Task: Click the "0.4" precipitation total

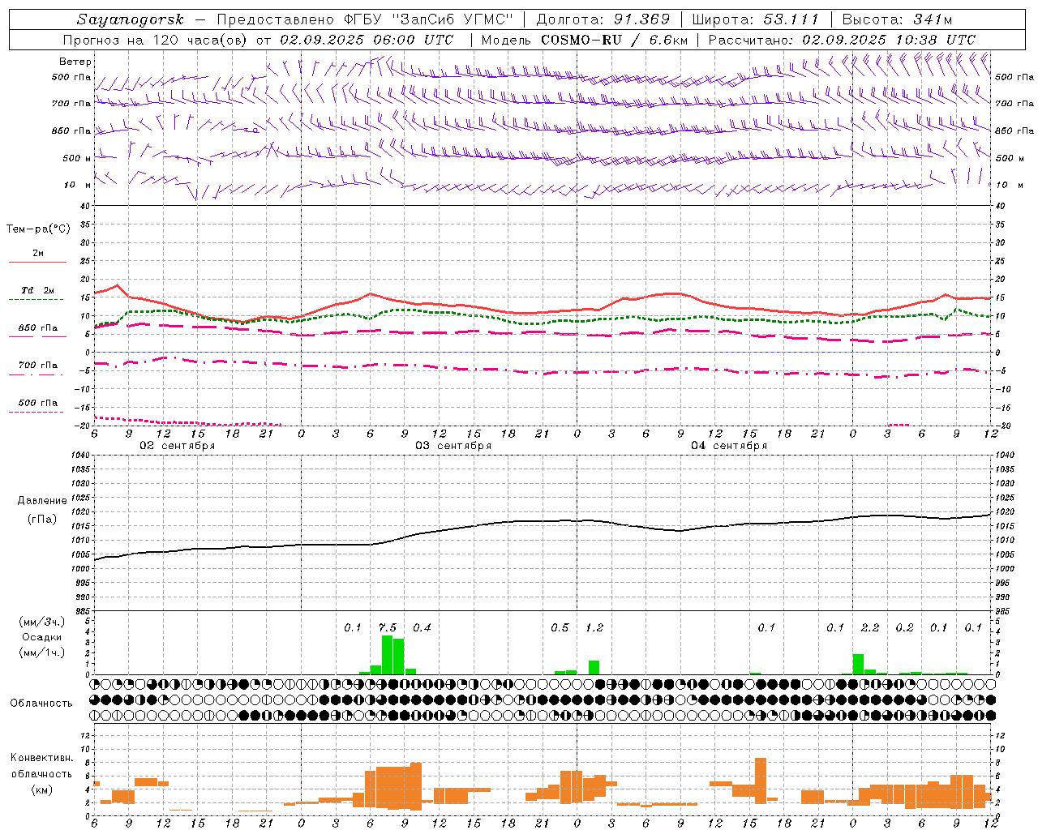Action: pyautogui.click(x=422, y=628)
